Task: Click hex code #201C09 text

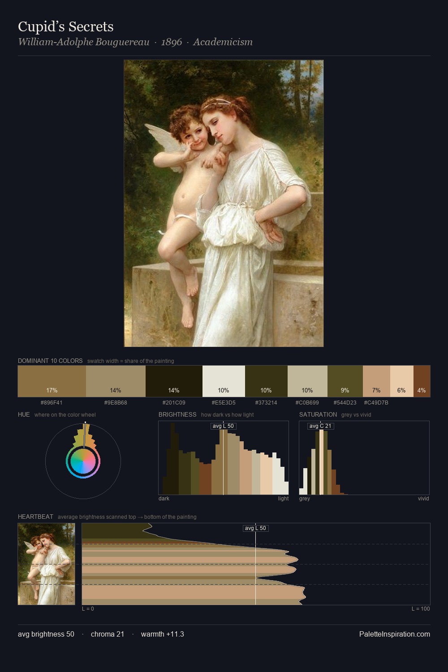Action: pyautogui.click(x=174, y=403)
